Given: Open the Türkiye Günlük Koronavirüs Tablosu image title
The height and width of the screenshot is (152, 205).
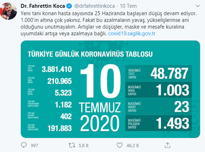Looking at the screenshot, I should pyautogui.click(x=90, y=54).
